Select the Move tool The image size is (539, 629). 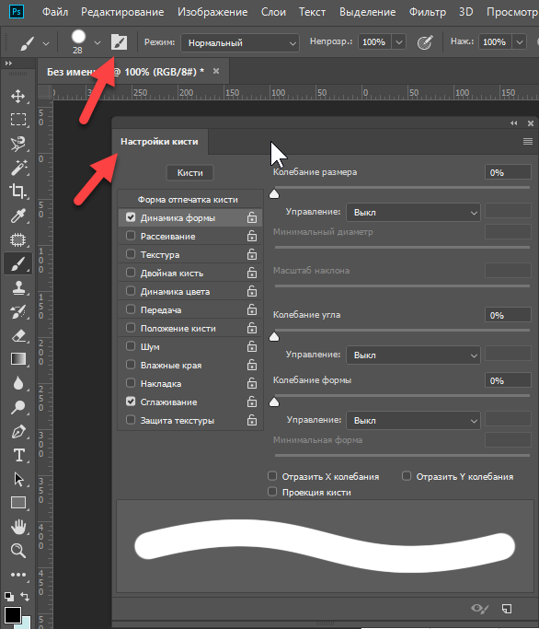[18, 97]
